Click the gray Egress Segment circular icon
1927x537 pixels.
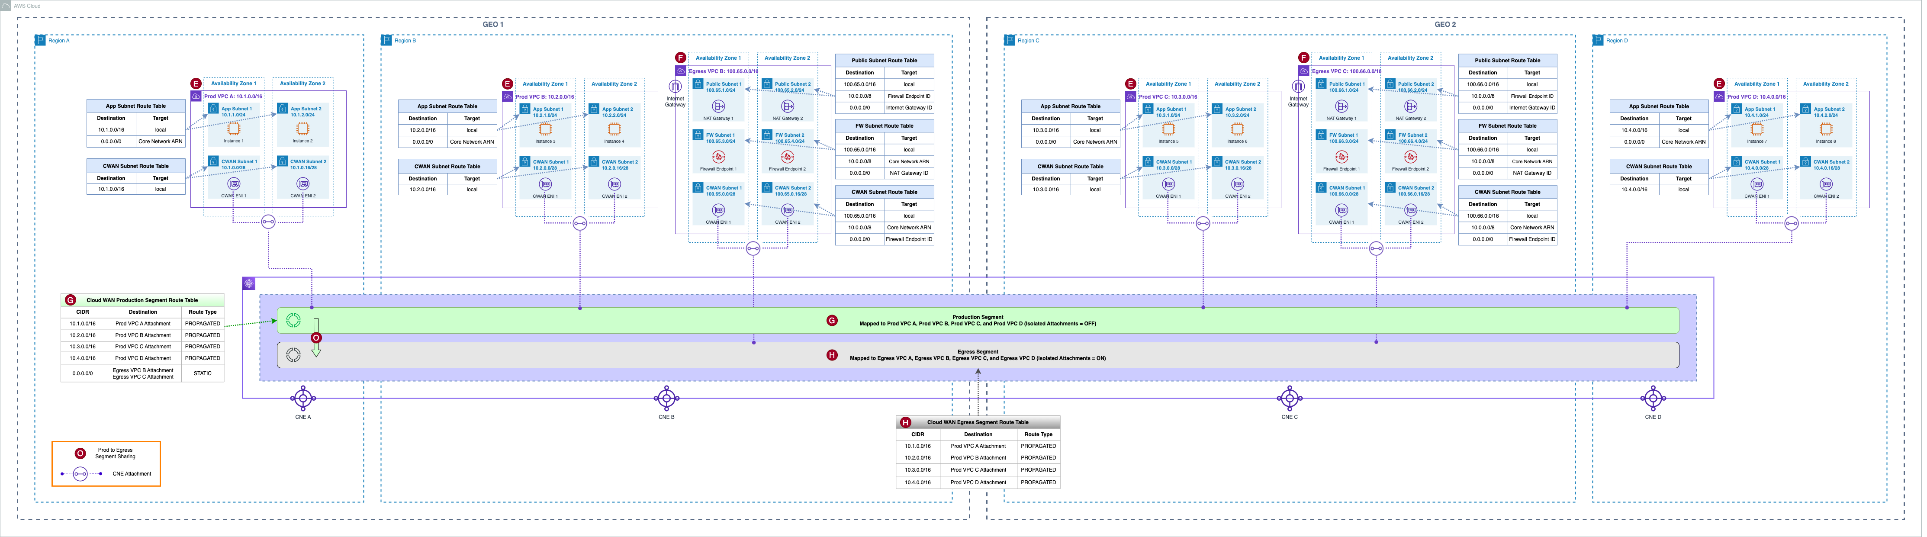click(293, 355)
